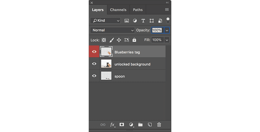Click the shape layer filter icon
Image resolution: width=260 pixels, height=132 pixels.
click(152, 21)
